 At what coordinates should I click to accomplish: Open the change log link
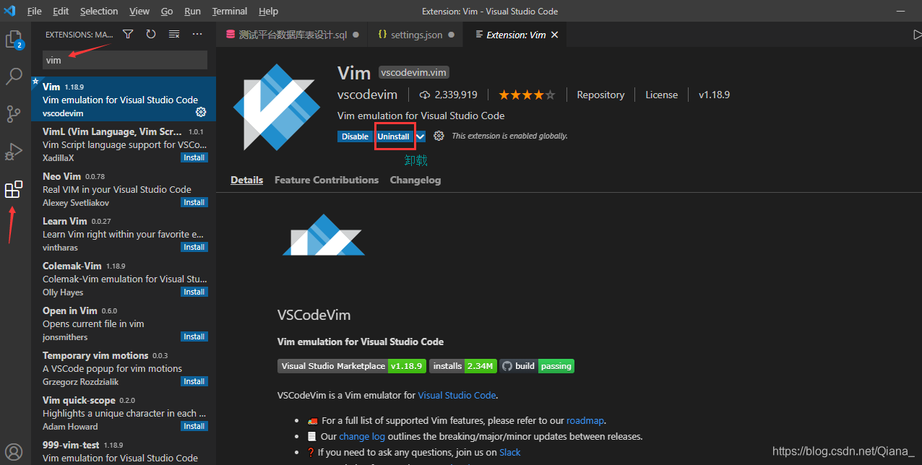coord(362,436)
